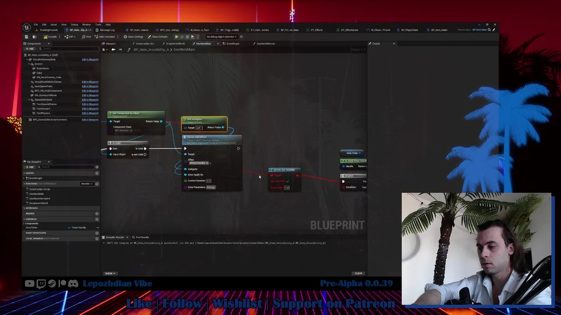Switch to the Message Log tab
This screenshot has height=315, width=561.
[x=105, y=30]
